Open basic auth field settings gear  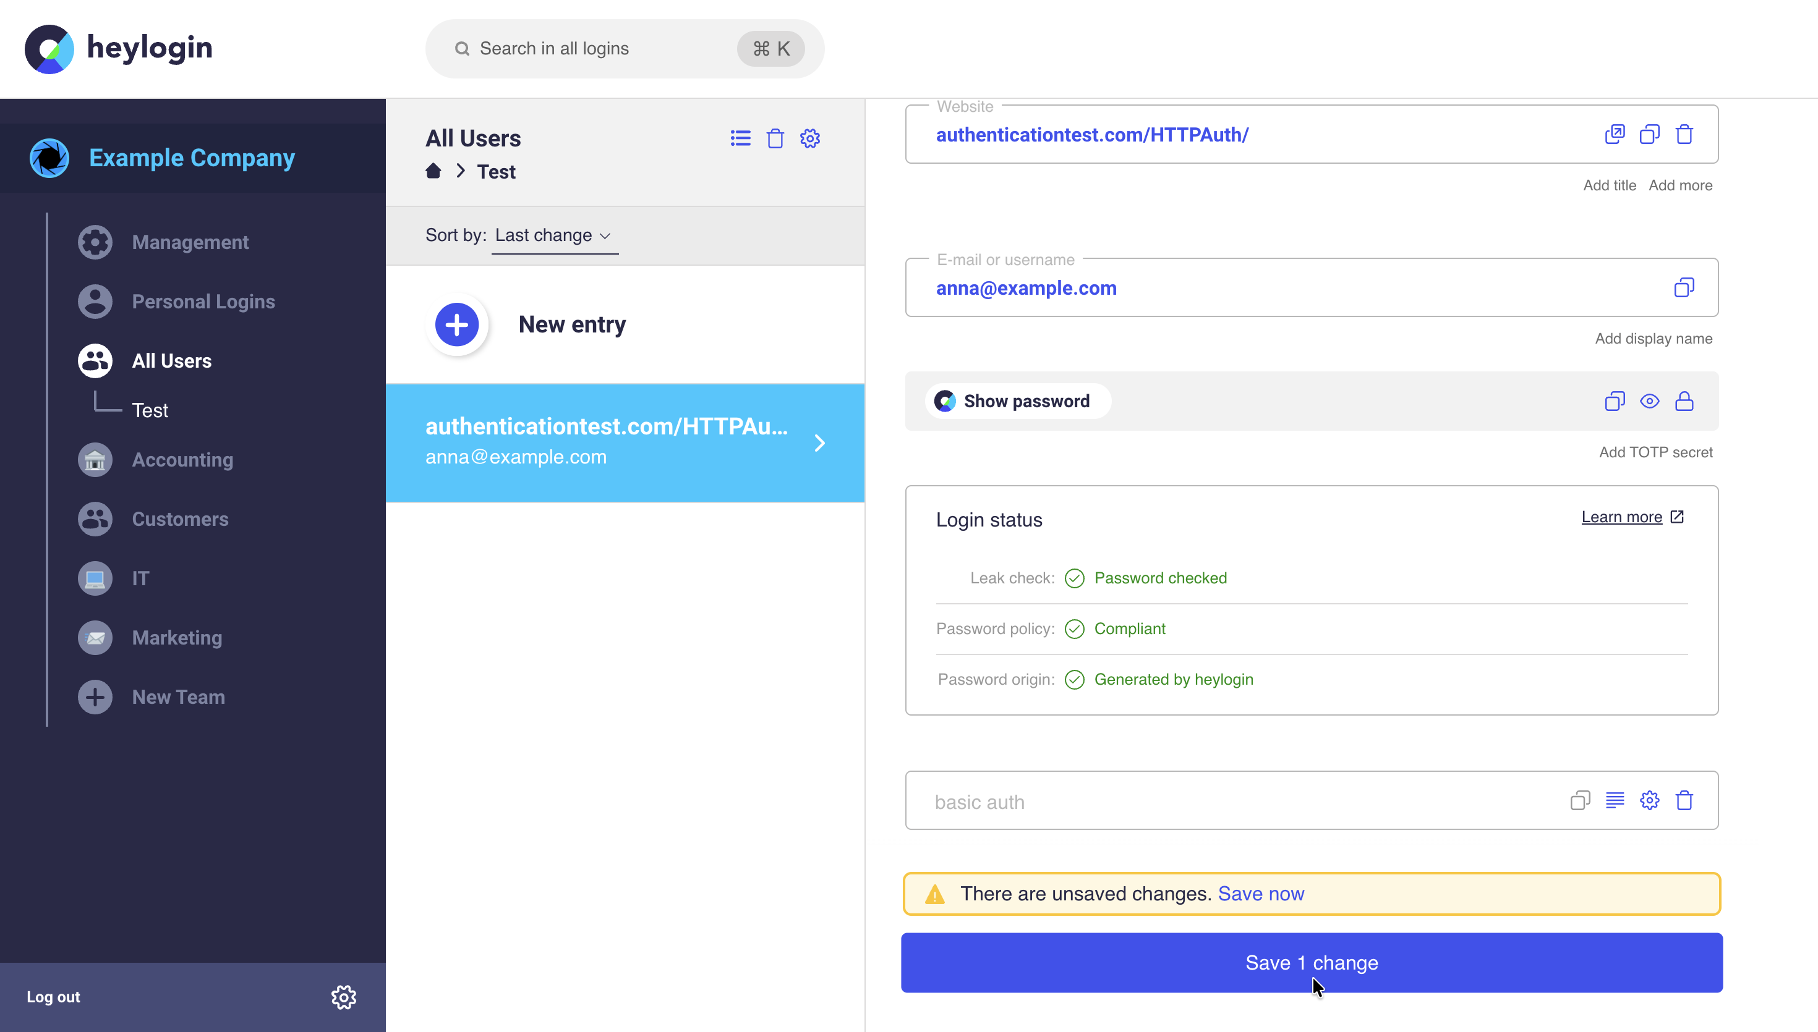[1649, 801]
